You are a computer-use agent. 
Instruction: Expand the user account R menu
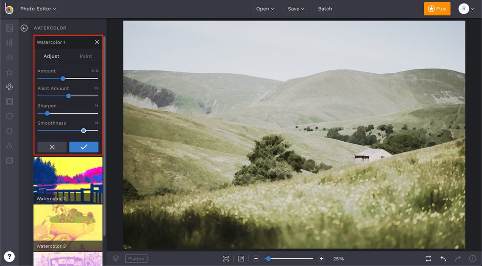click(466, 9)
